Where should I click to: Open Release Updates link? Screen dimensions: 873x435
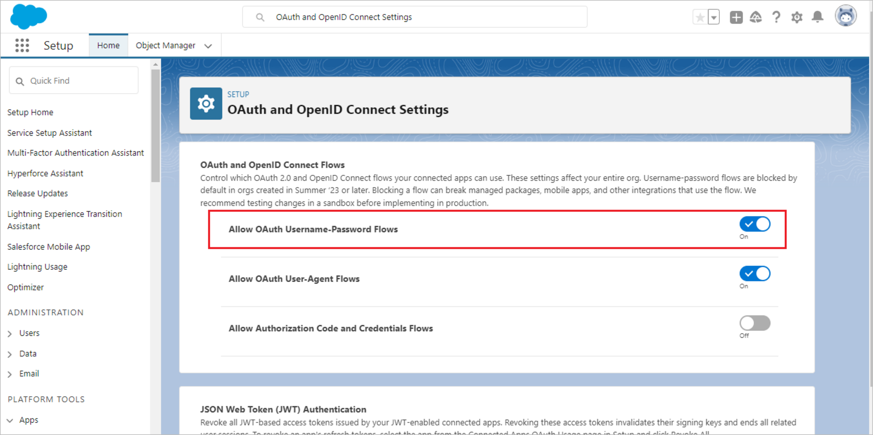tap(38, 194)
